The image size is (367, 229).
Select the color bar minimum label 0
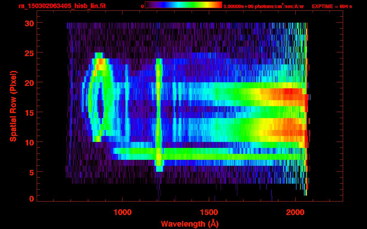(x=142, y=6)
